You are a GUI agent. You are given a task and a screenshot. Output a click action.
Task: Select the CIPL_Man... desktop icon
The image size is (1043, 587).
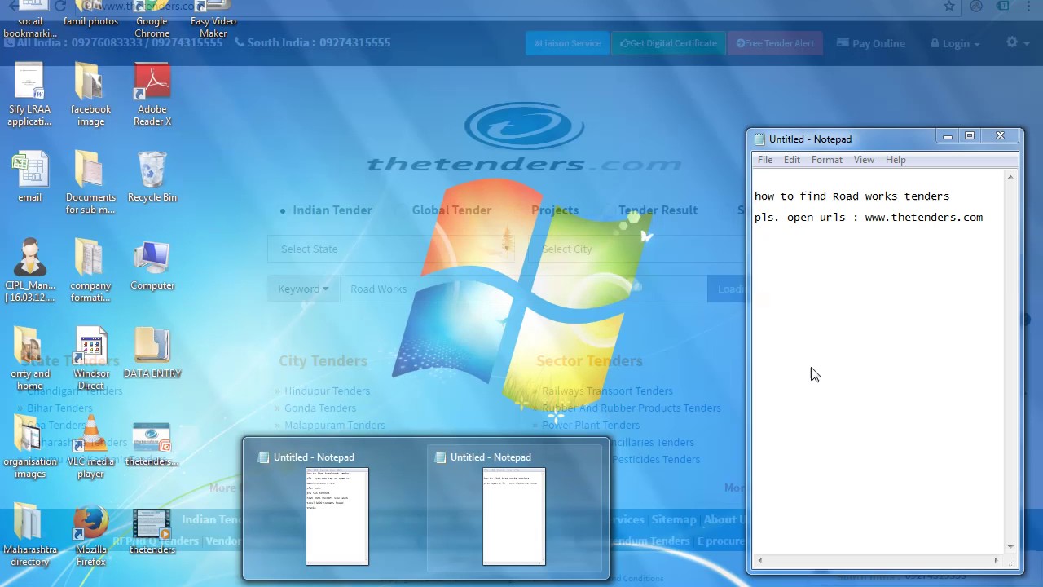(x=29, y=271)
